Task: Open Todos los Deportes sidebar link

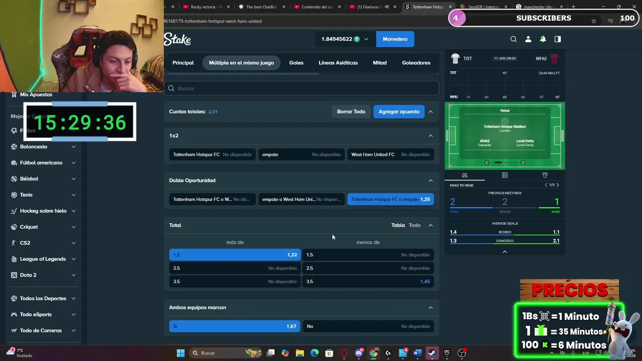Action: click(43, 298)
